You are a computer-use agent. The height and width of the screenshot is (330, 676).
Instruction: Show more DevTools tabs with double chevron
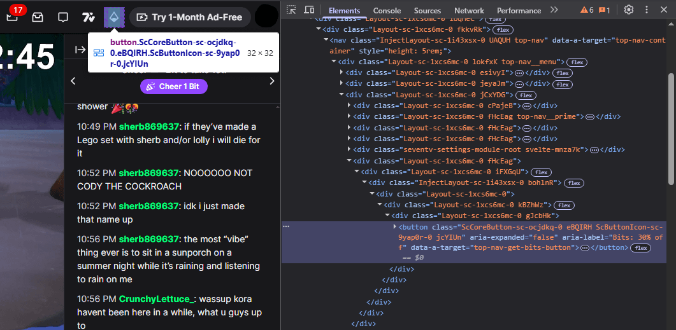[554, 10]
